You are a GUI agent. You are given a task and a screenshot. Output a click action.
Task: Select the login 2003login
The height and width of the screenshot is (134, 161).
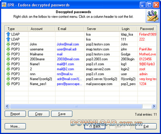click(x=128, y=59)
